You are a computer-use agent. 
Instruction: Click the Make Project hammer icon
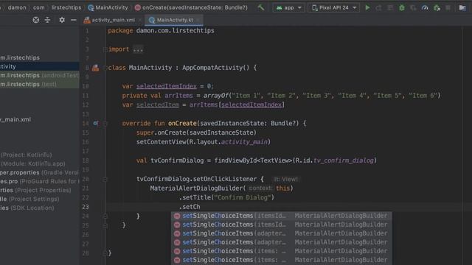(x=261, y=7)
